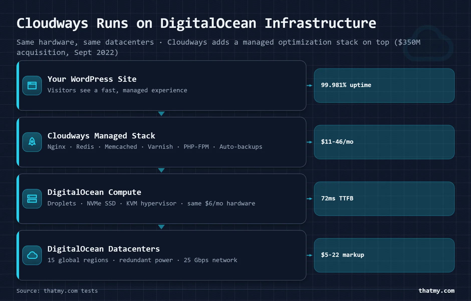The height and width of the screenshot is (301, 471).
Task: Click 'Visitors see a fast, managed experience' text
Action: pos(117,90)
